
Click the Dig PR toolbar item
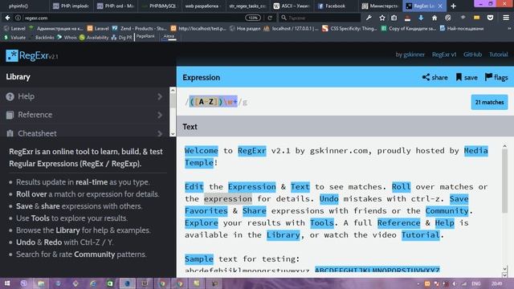[x=121, y=38]
